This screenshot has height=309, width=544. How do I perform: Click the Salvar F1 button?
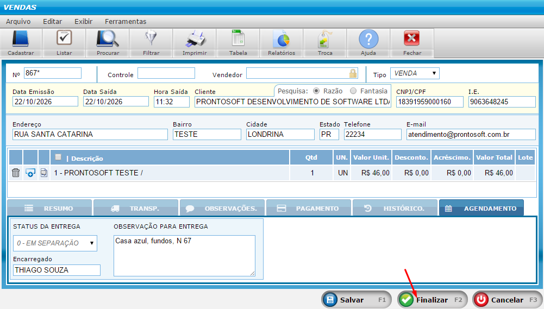[x=357, y=300]
